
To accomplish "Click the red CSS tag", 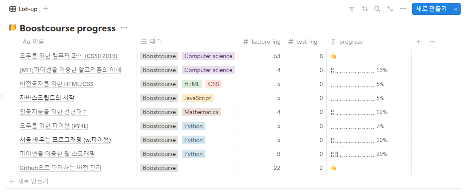I will coord(214,84).
